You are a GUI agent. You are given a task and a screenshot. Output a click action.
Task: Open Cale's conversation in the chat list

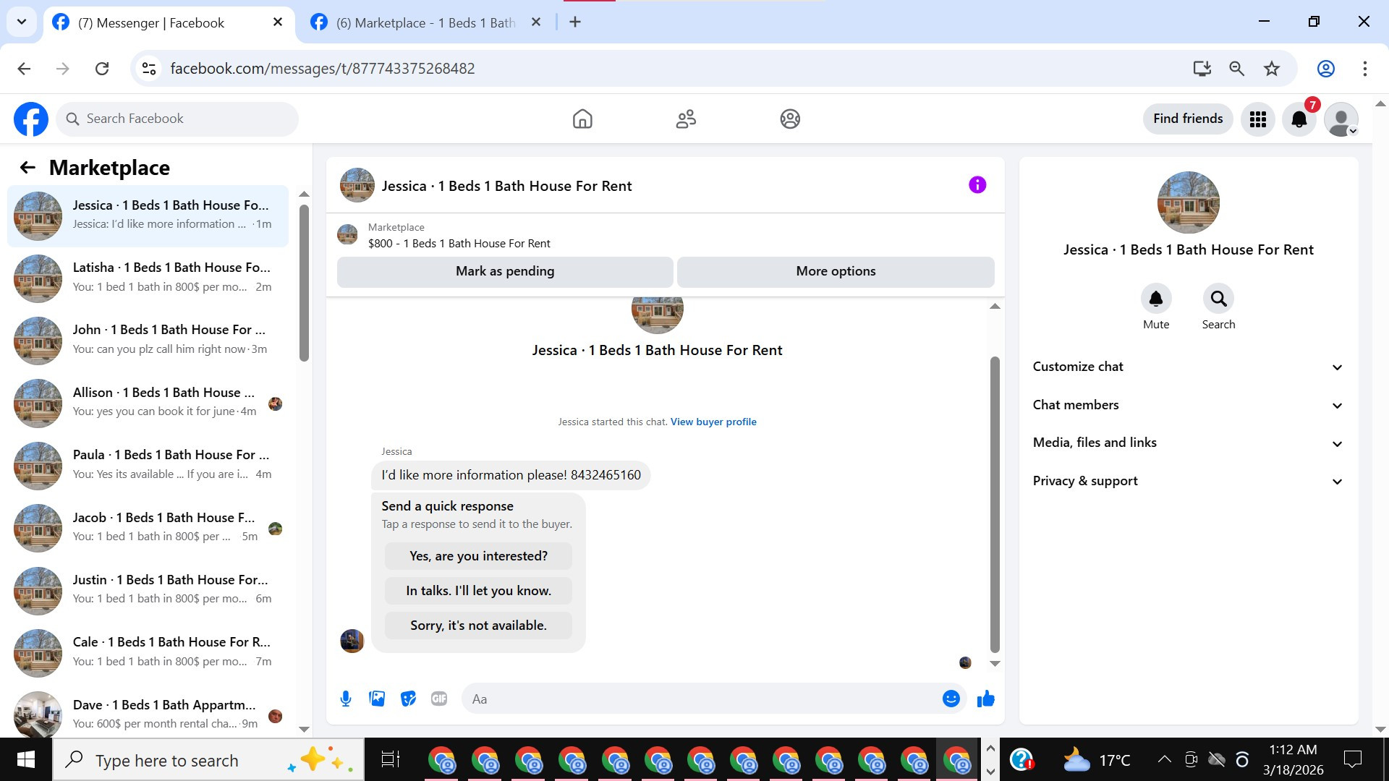pos(148,652)
